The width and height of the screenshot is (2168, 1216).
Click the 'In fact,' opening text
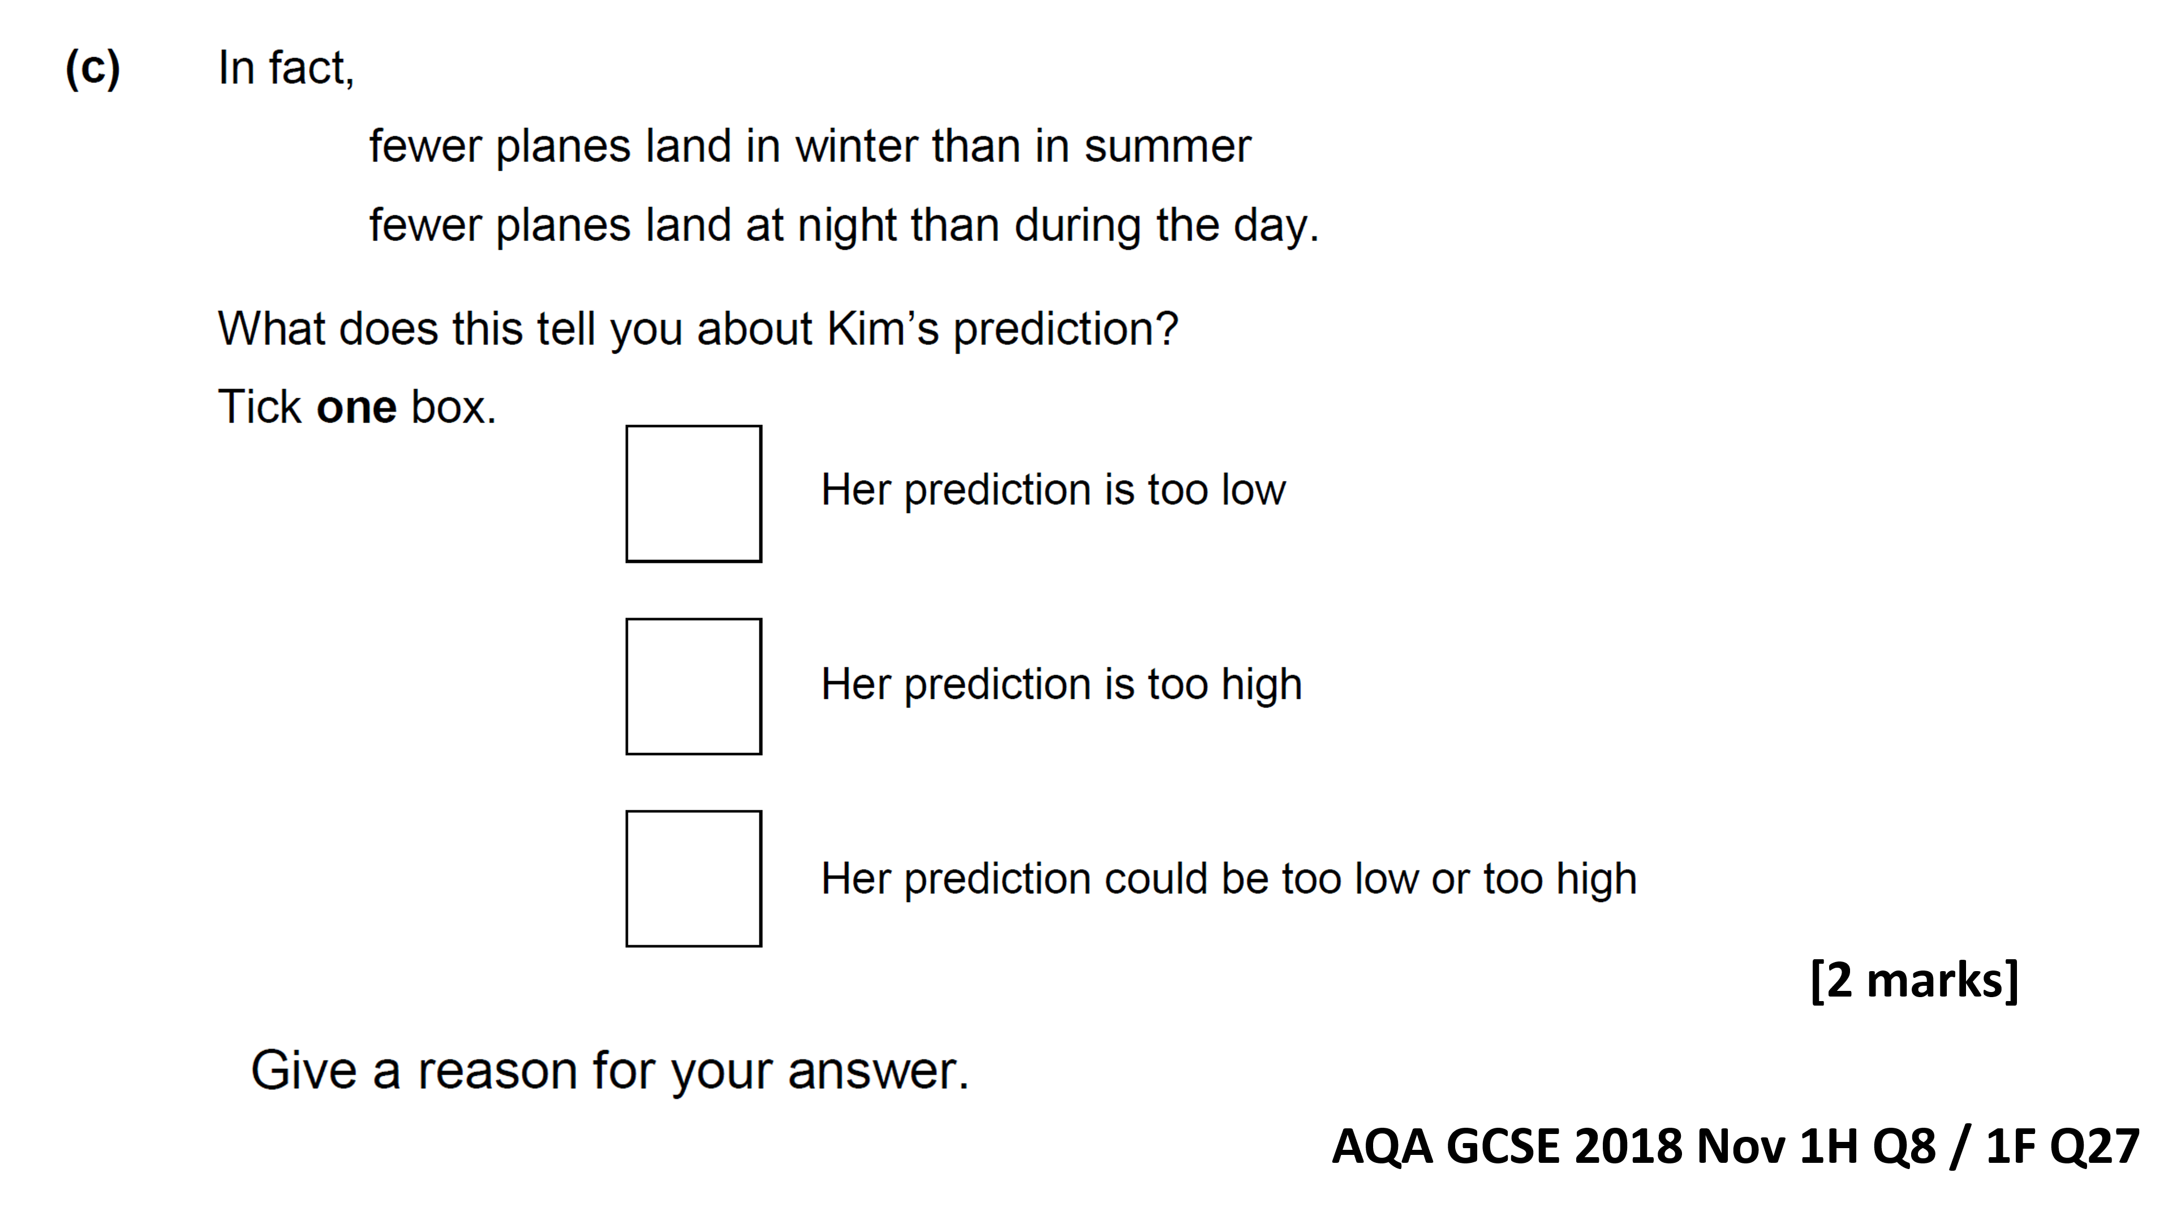[286, 68]
